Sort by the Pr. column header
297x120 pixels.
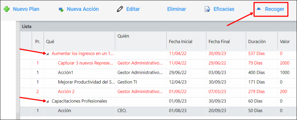coord(38,42)
